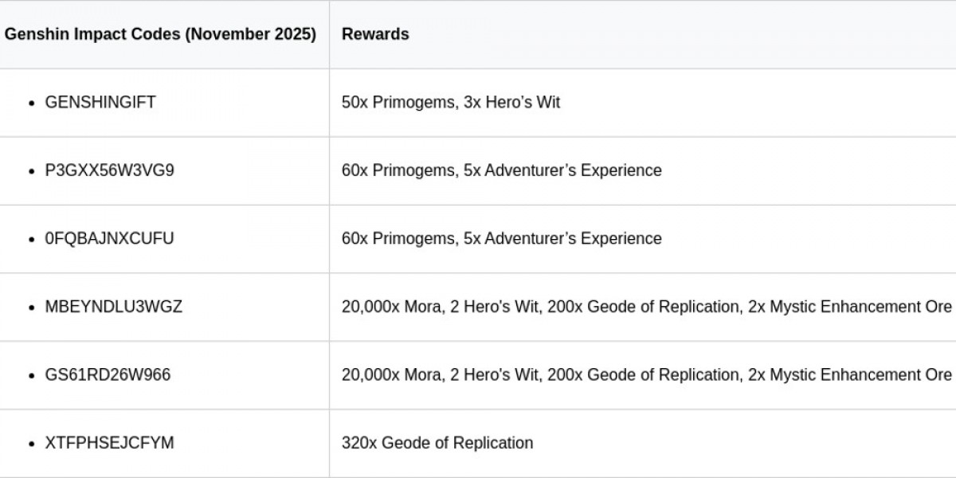
Task: Click the bullet point beside XTFPHSEJCFYM
Action: coord(32,444)
